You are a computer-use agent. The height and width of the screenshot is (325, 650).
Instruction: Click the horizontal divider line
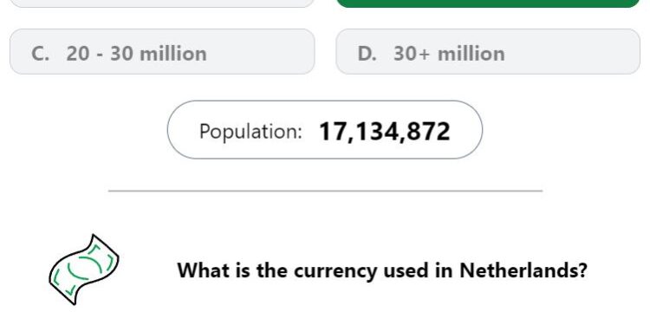[x=325, y=191]
